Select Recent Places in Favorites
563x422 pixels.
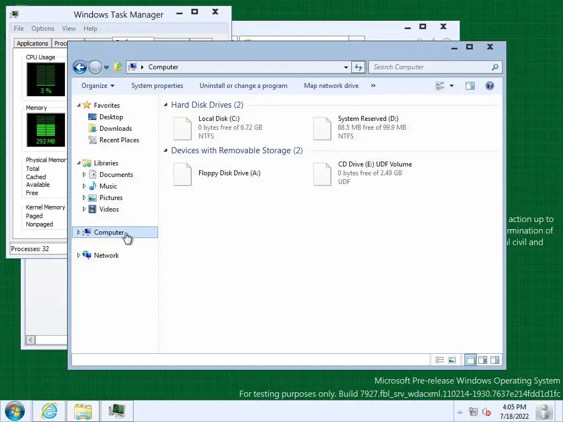coord(119,140)
